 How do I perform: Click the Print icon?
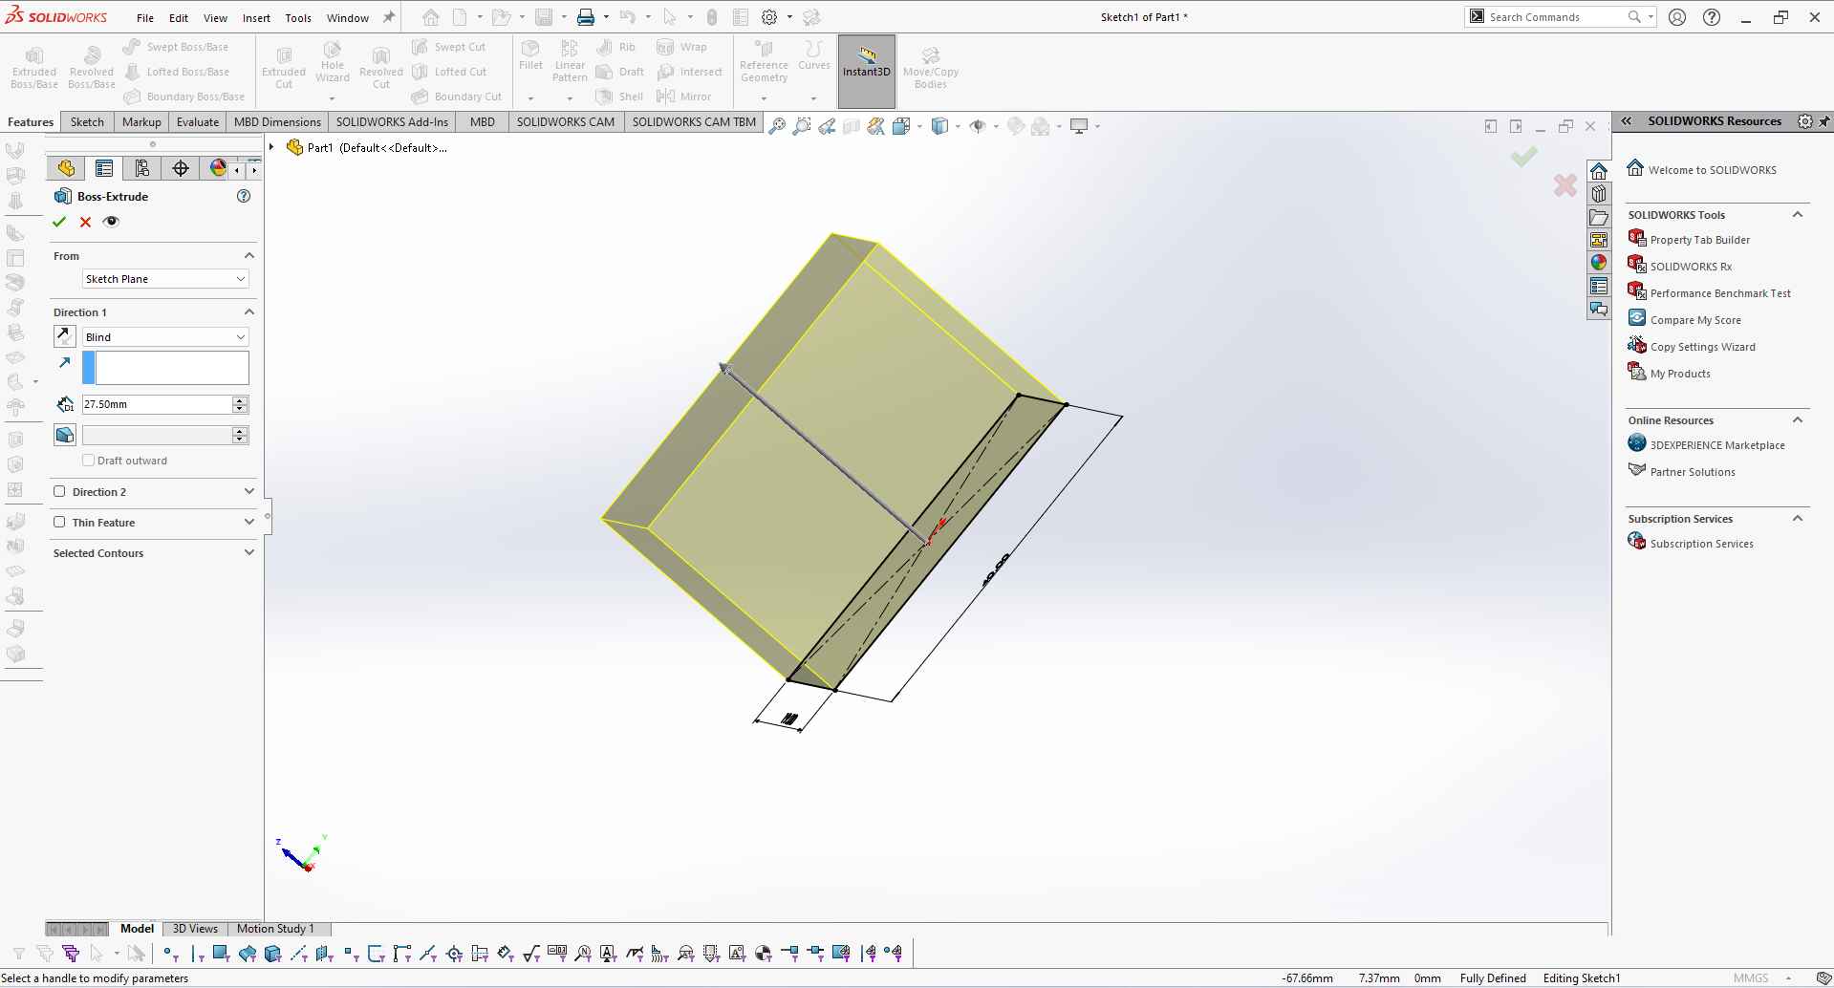click(x=586, y=17)
